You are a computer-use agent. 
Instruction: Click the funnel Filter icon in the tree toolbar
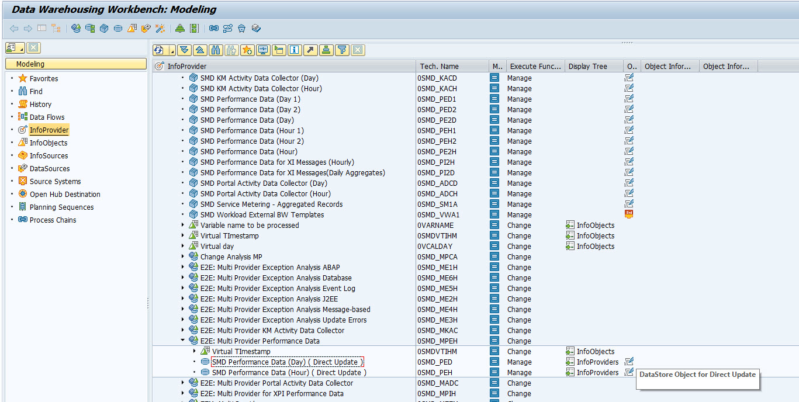click(343, 50)
